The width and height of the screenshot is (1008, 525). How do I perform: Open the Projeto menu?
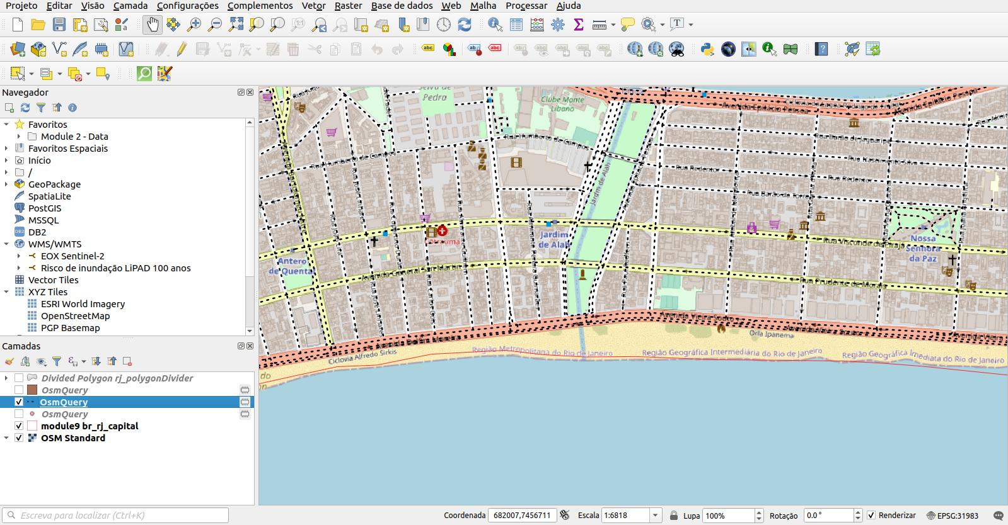[21, 6]
